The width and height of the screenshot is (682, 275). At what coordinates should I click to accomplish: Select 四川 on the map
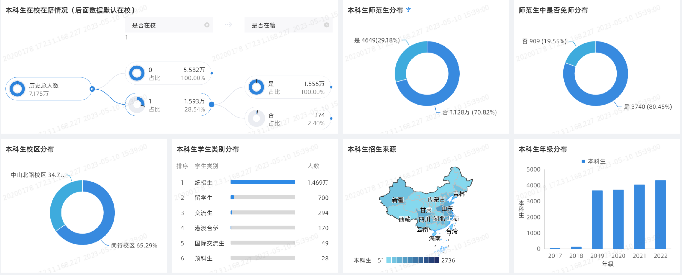click(424, 219)
